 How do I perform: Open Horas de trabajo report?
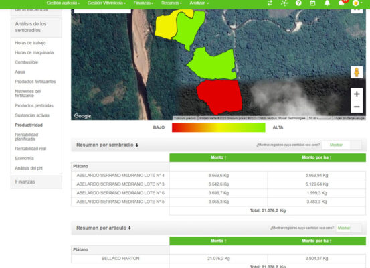[x=30, y=43]
